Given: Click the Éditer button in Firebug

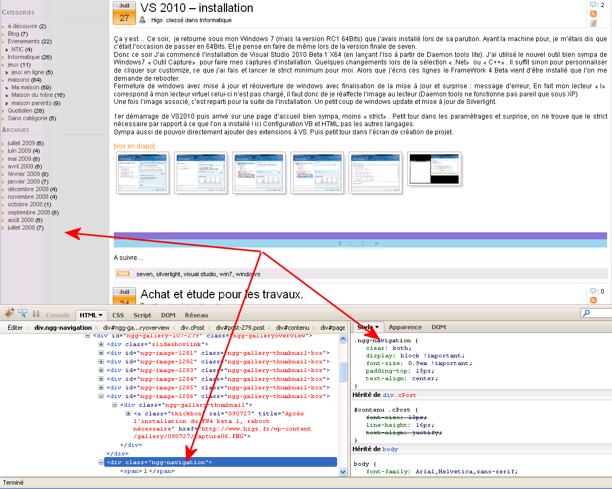Looking at the screenshot, I should pyautogui.click(x=15, y=328).
